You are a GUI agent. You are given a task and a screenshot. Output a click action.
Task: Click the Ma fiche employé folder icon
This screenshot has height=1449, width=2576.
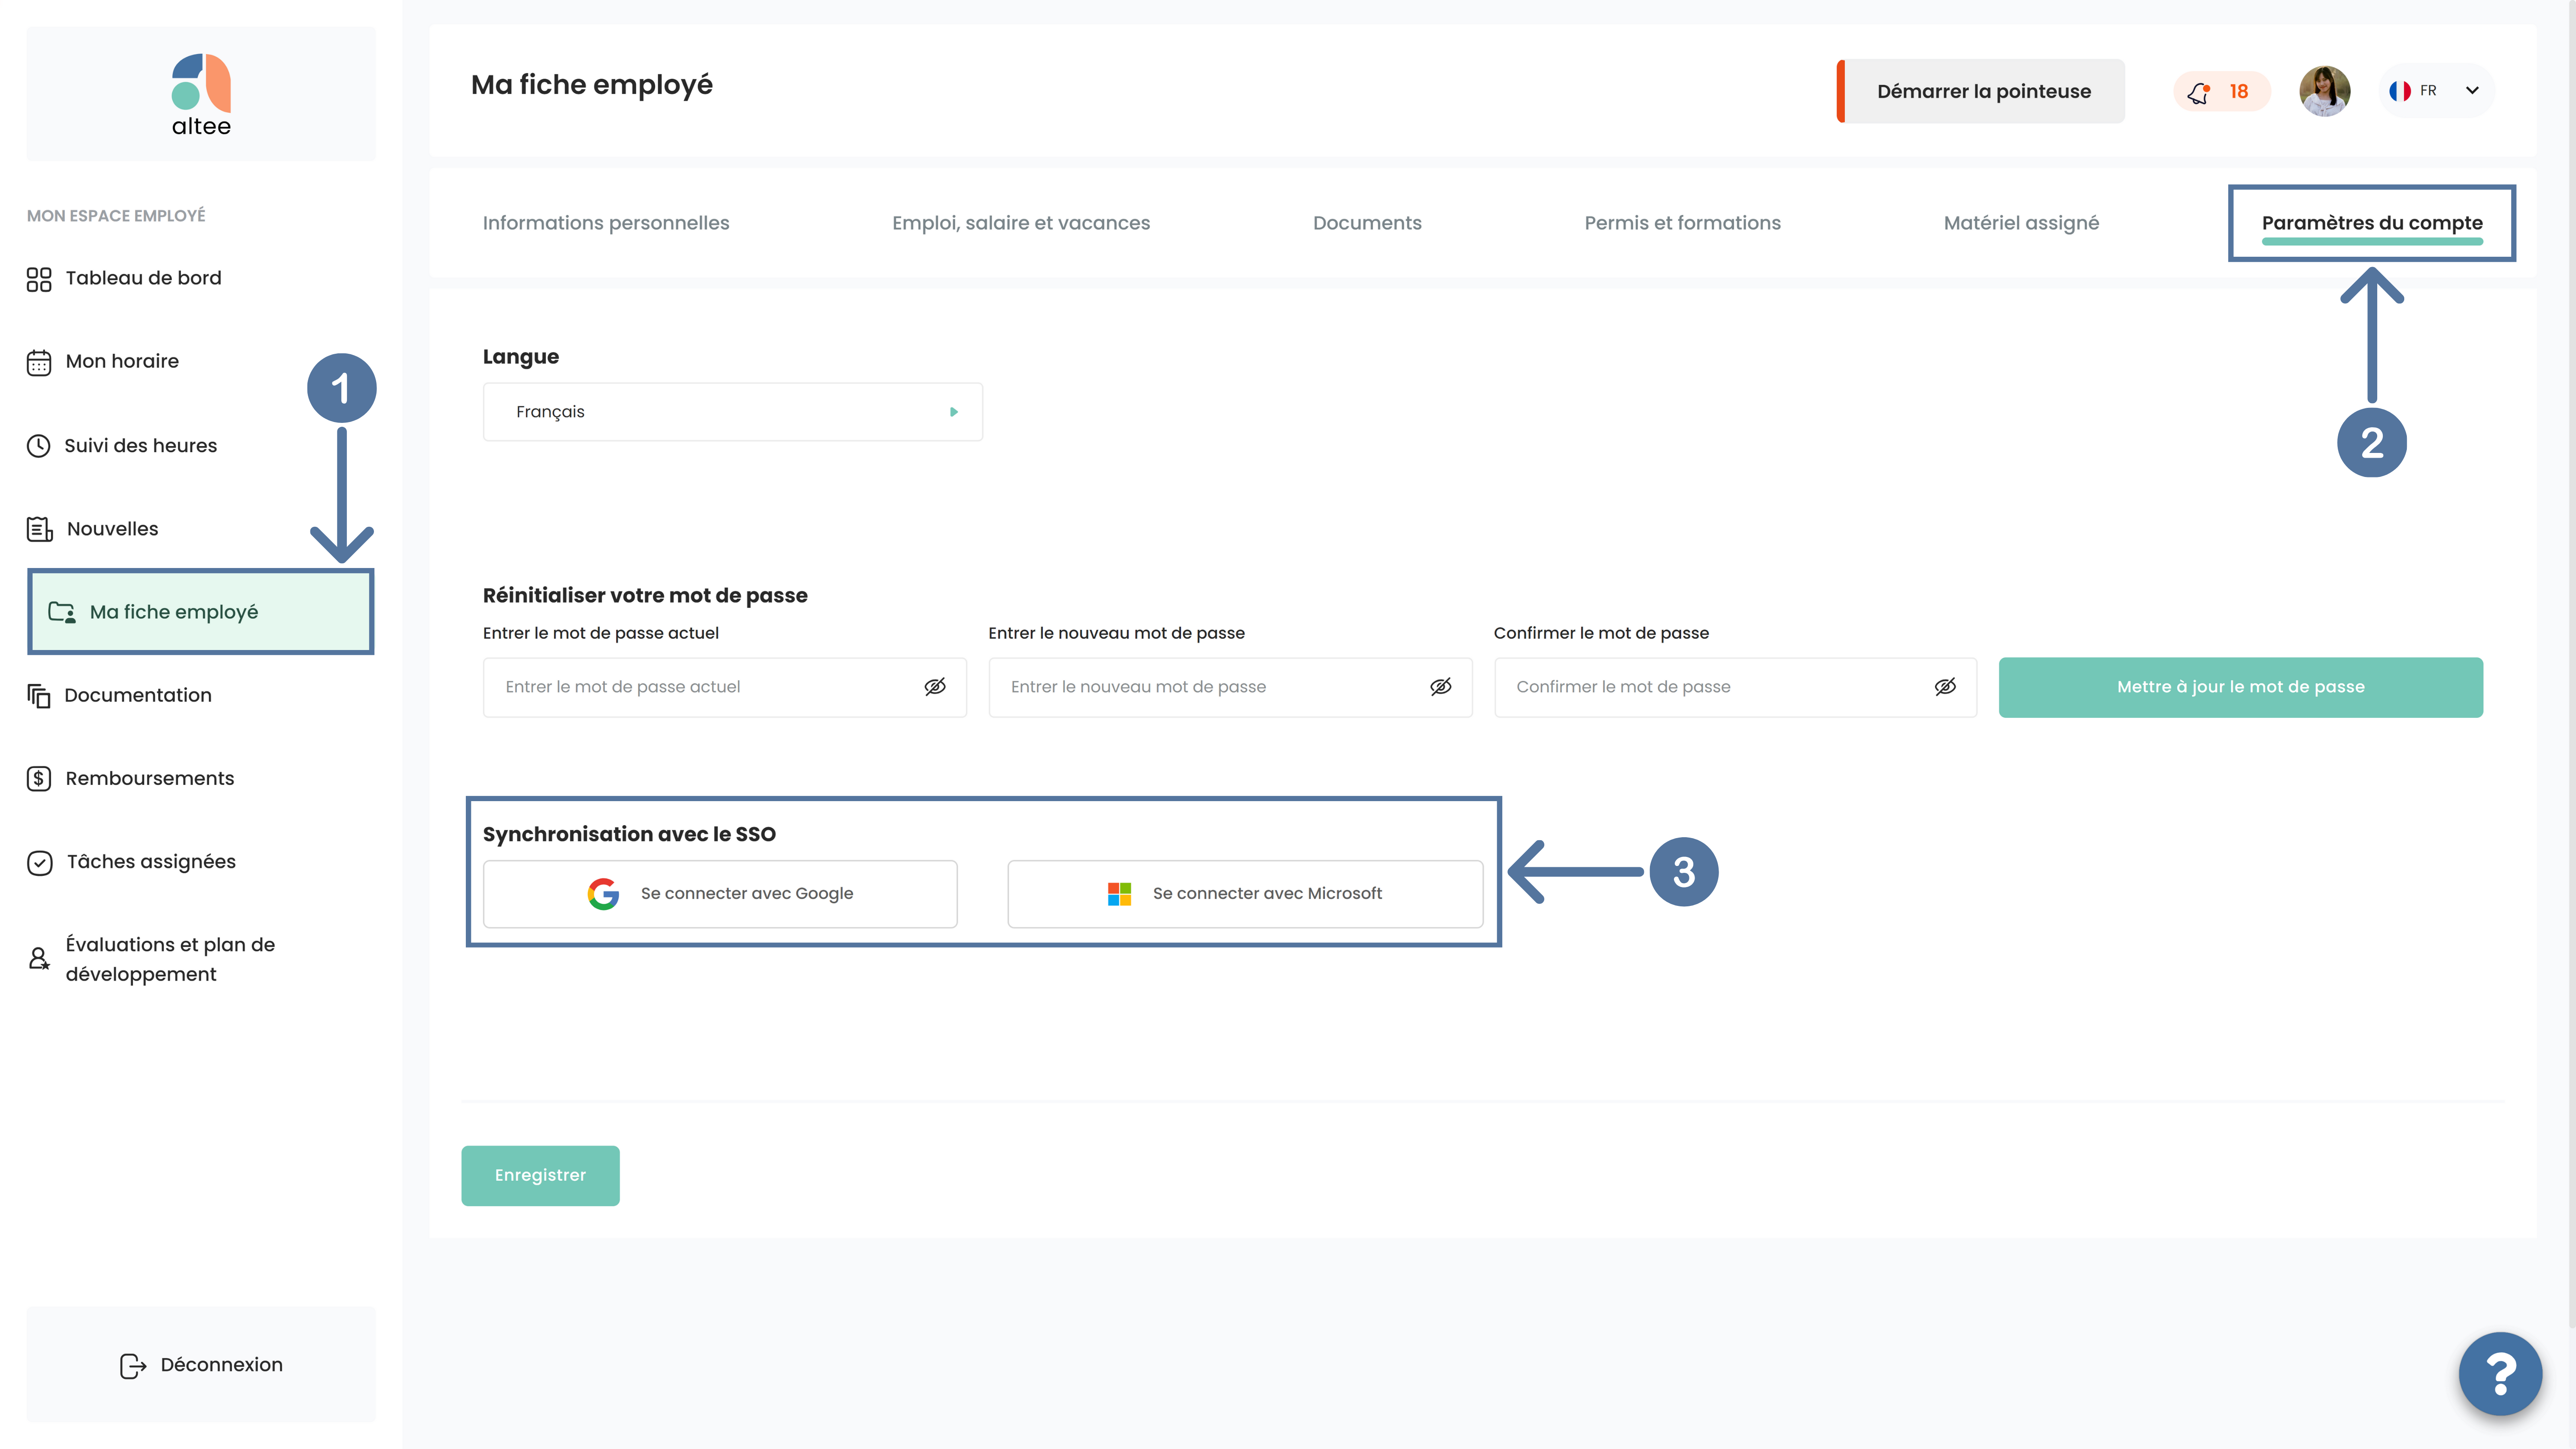62,612
